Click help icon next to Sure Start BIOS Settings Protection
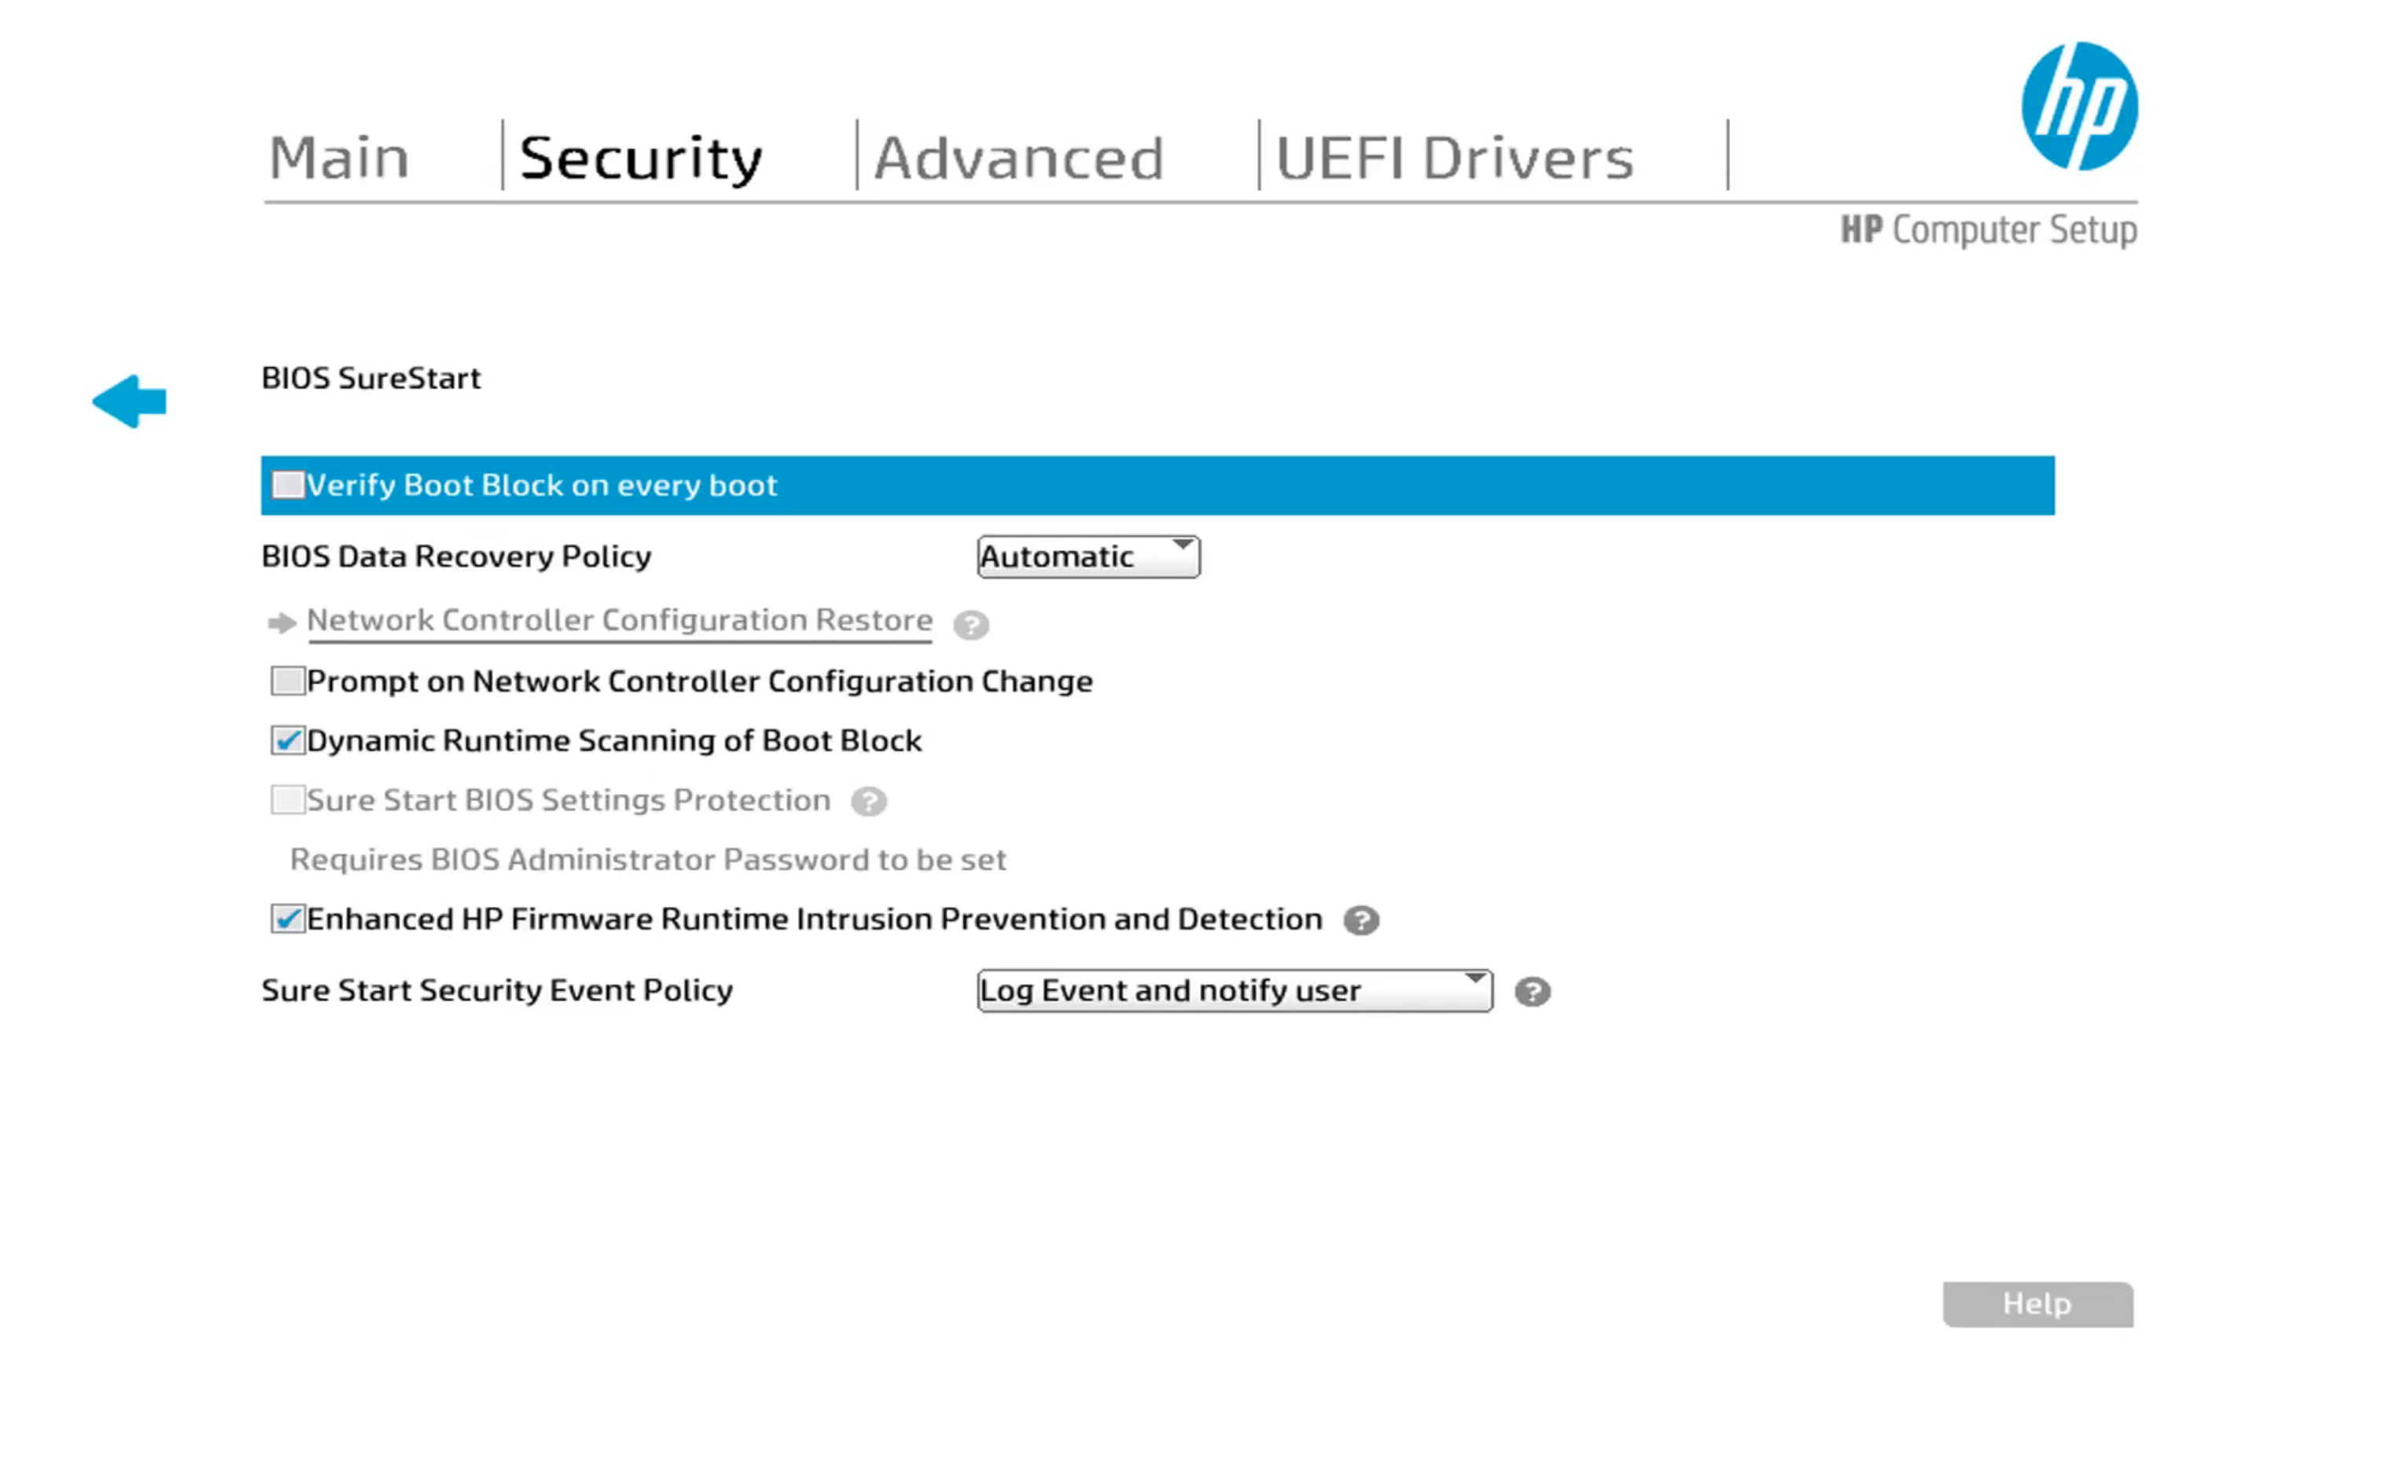 pyautogui.click(x=867, y=802)
